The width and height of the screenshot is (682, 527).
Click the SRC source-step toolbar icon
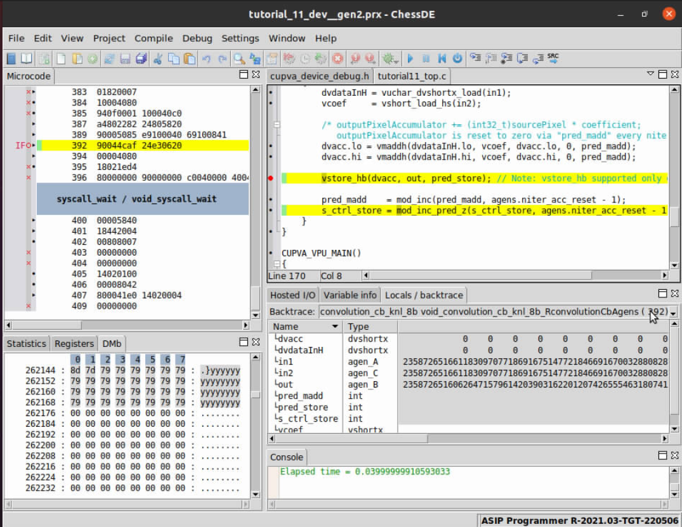click(x=553, y=58)
